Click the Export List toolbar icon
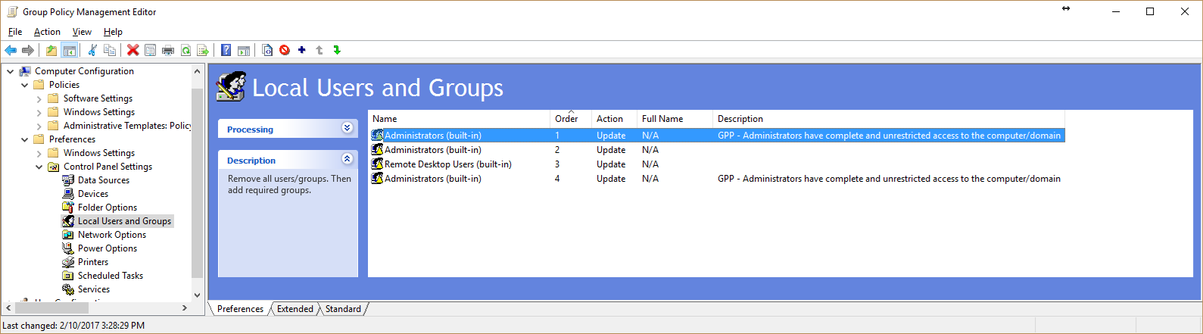 pos(203,50)
